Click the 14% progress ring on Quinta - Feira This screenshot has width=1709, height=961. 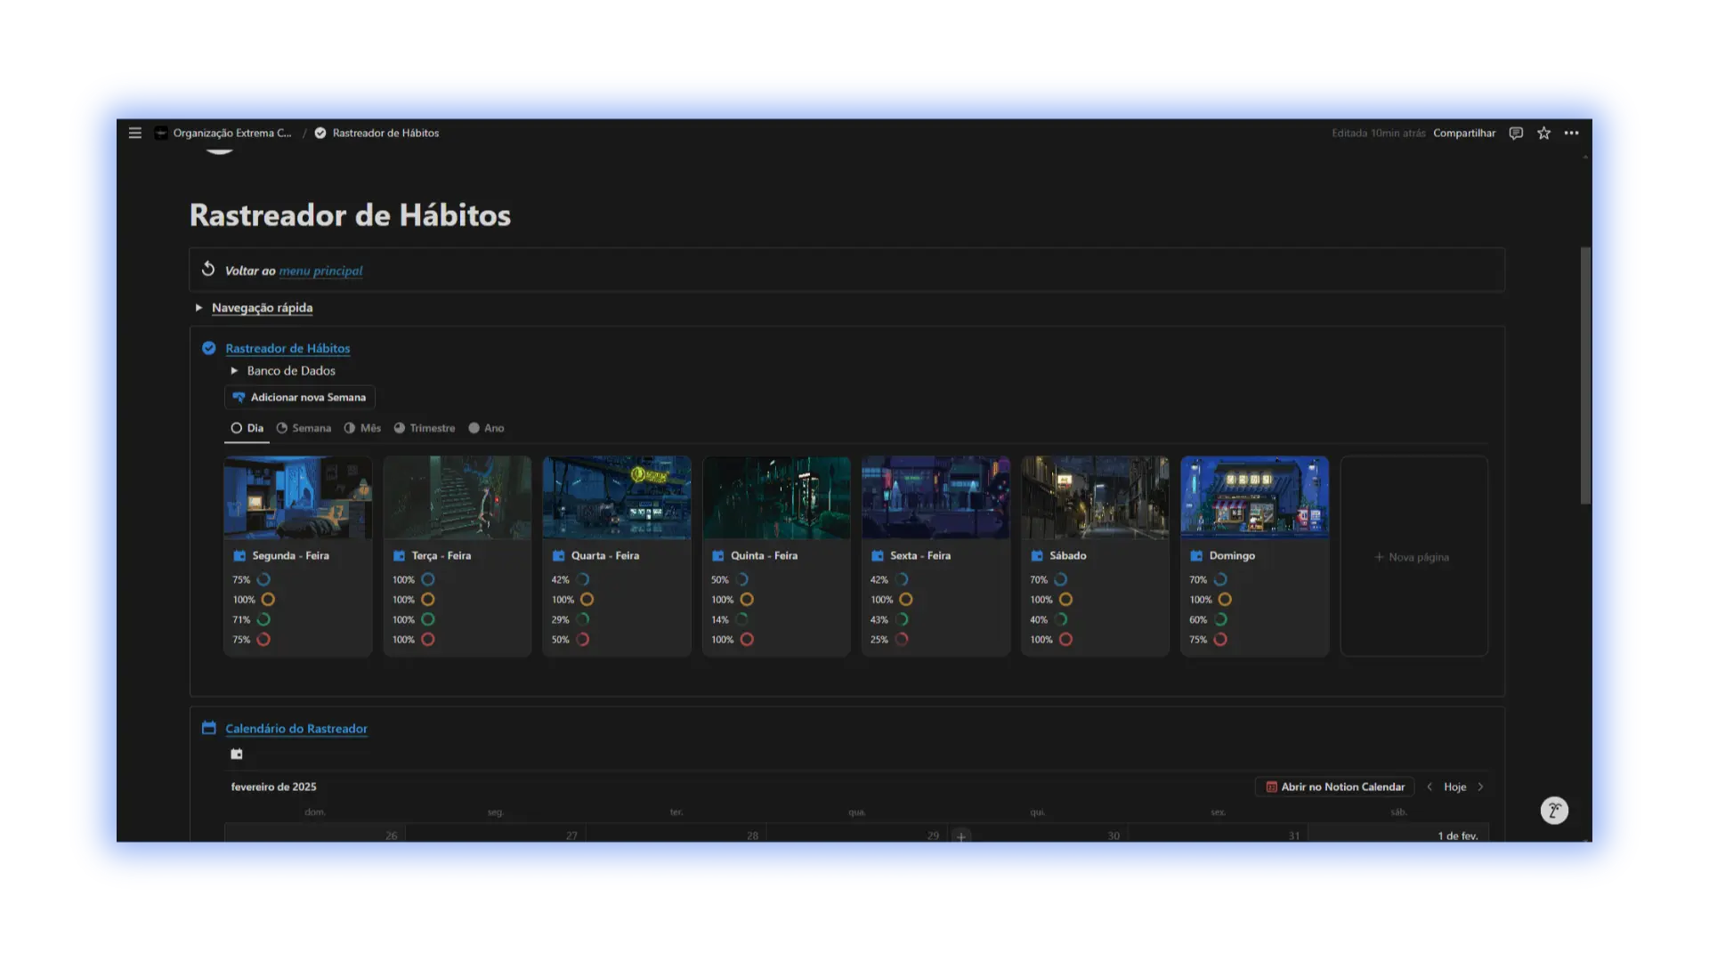tap(742, 619)
